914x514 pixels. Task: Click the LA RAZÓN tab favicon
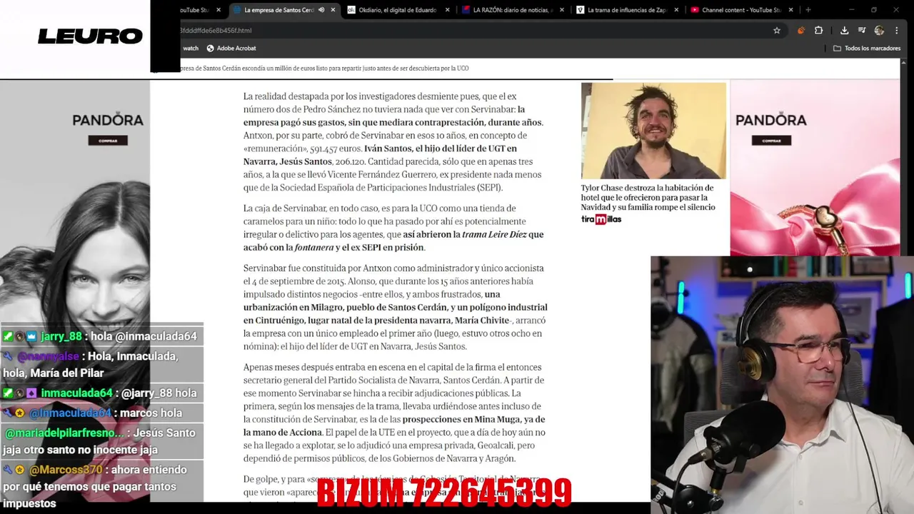coord(466,10)
